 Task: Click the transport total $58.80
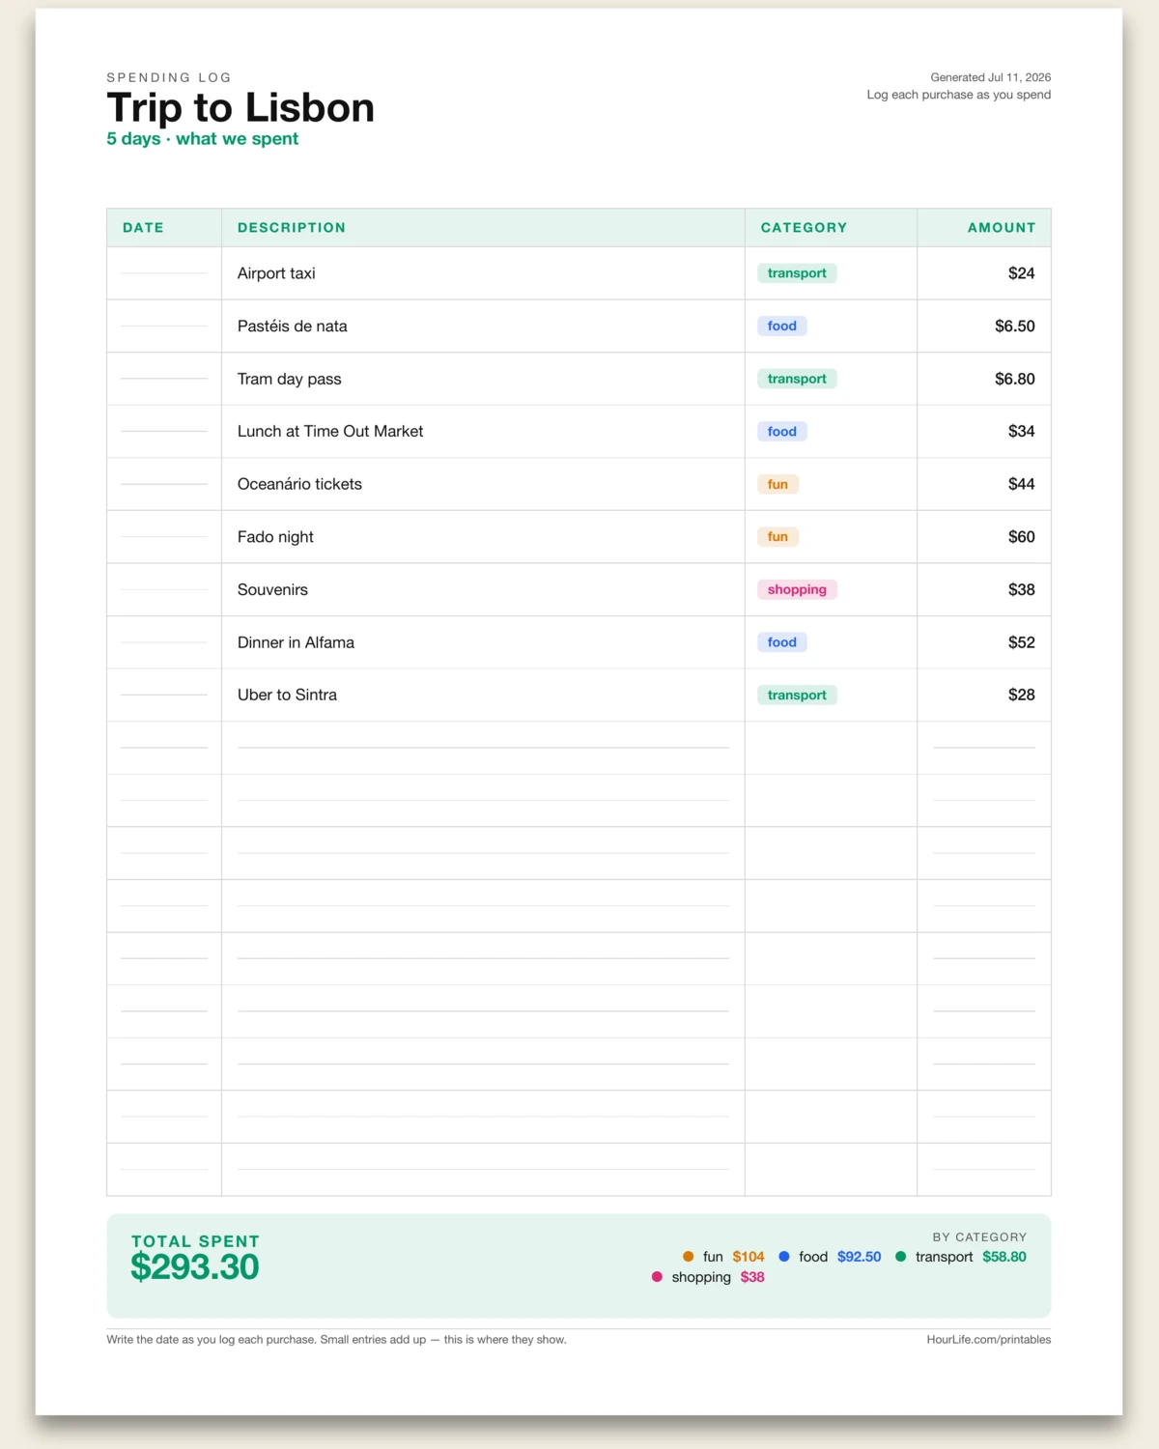pos(1004,1257)
